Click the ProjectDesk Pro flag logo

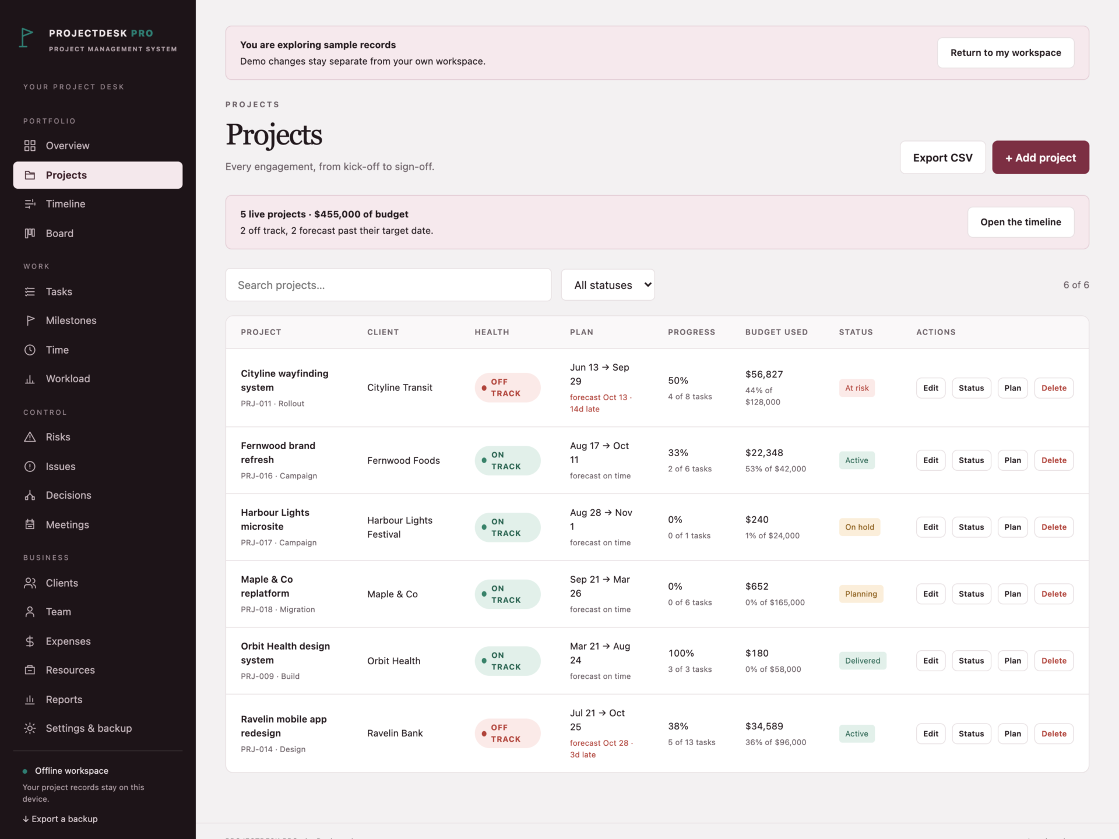(26, 38)
